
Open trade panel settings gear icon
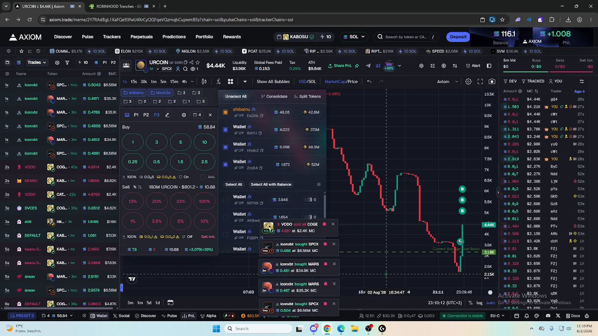point(184,115)
